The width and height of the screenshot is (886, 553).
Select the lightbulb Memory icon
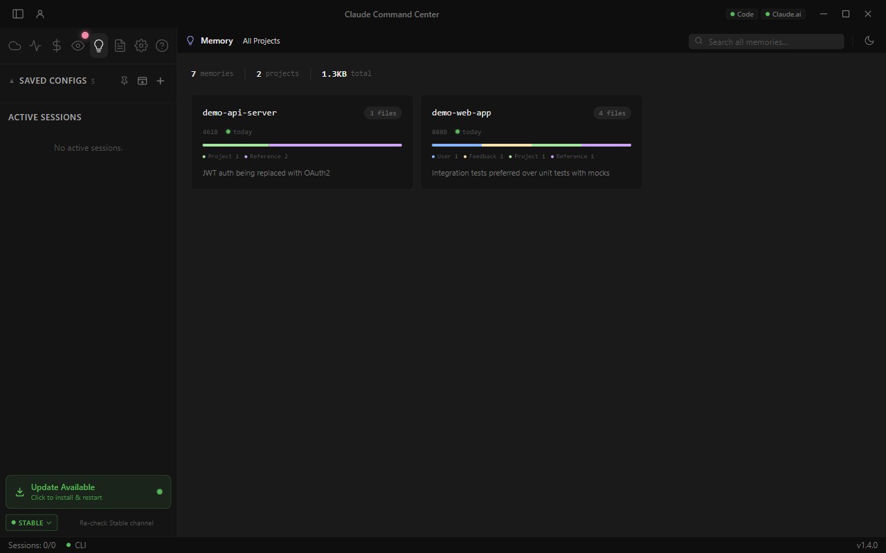coord(99,46)
